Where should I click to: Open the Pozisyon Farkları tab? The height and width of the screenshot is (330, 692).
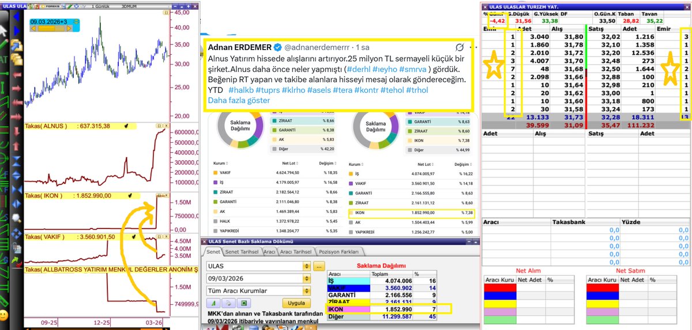pyautogui.click(x=338, y=252)
